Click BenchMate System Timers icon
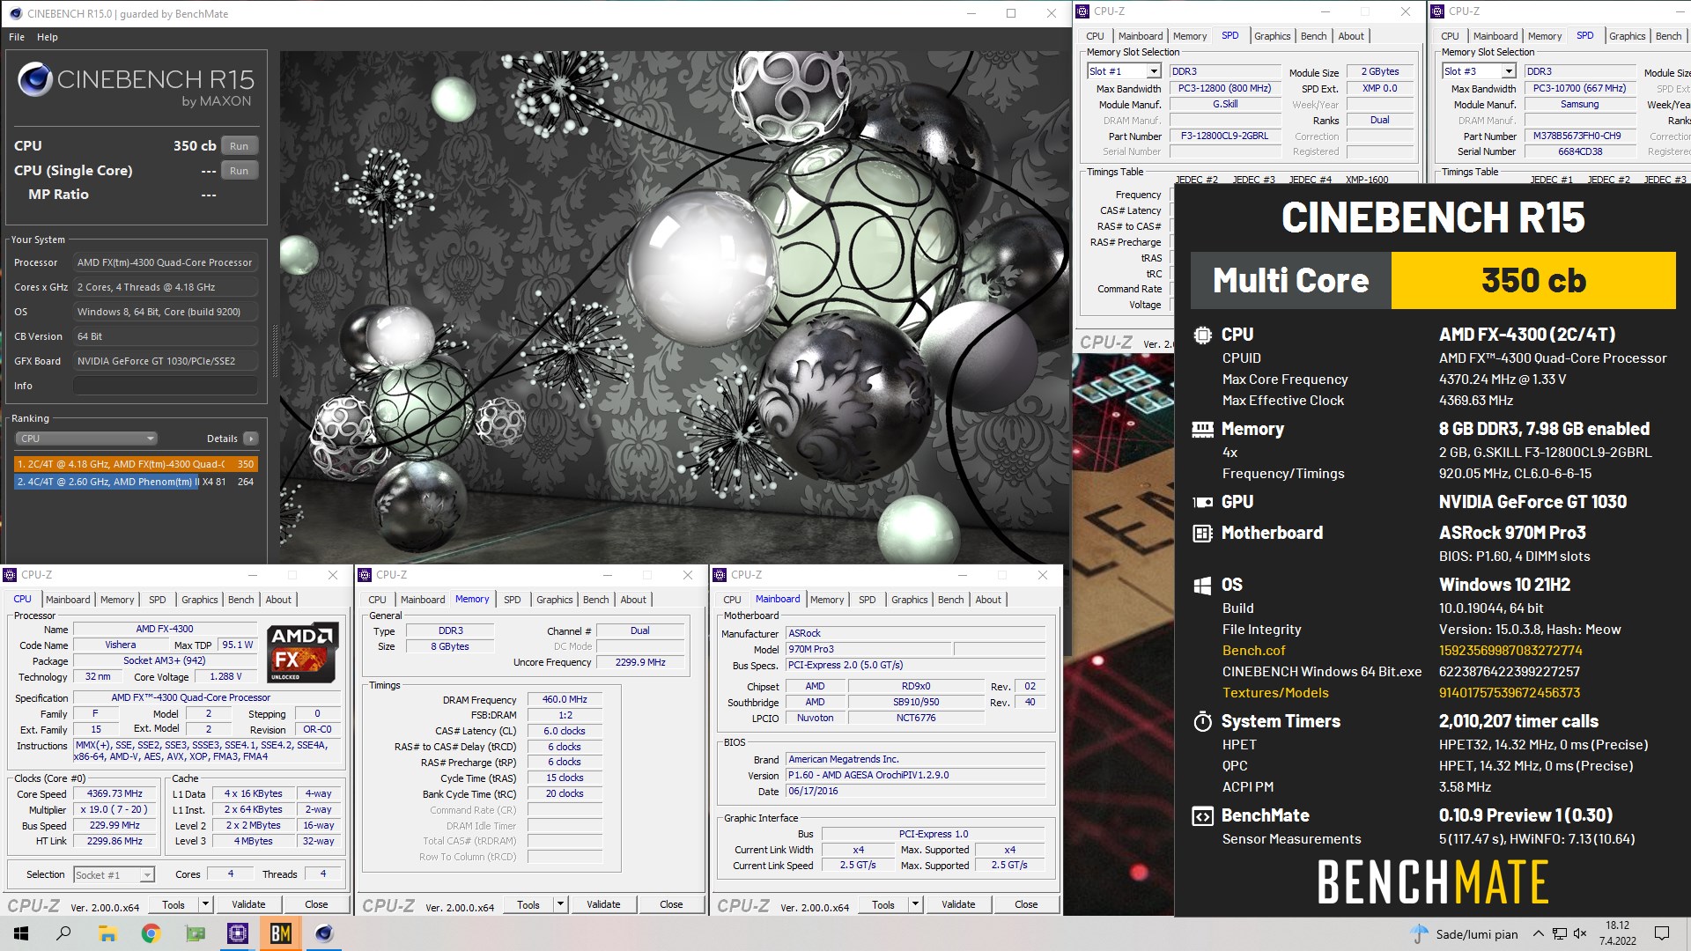Screen dimensions: 1691x951 coord(1202,721)
